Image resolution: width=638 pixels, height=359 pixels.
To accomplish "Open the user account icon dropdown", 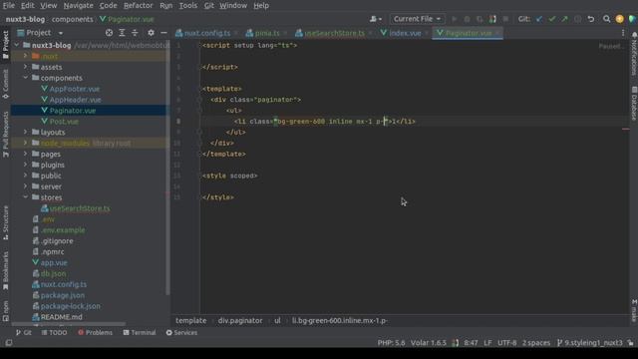I will click(x=375, y=19).
